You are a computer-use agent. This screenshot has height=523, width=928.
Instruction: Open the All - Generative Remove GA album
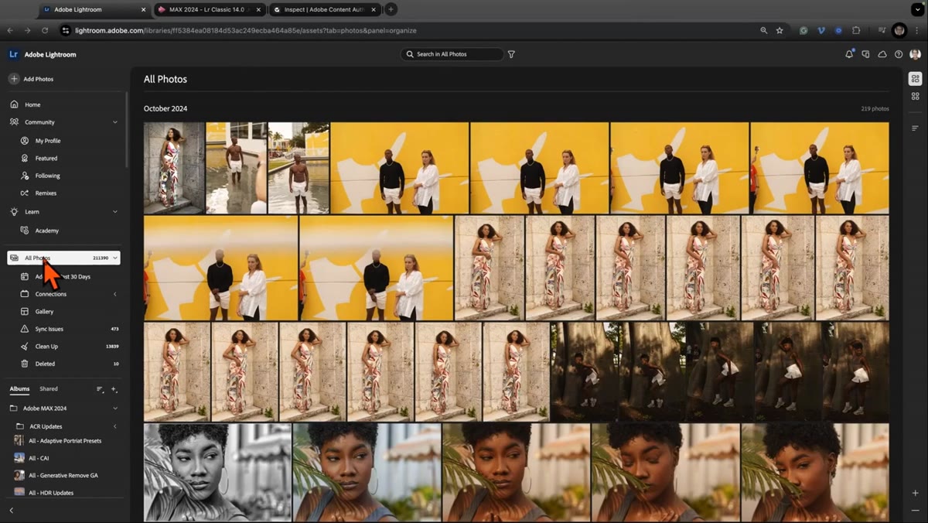pyautogui.click(x=65, y=475)
